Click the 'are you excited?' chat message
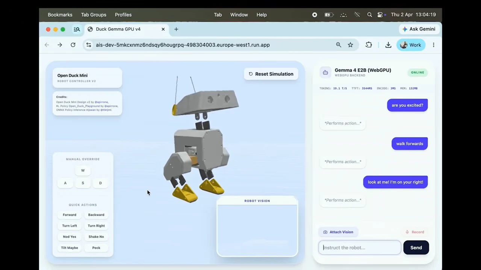481x270 pixels. (407, 105)
